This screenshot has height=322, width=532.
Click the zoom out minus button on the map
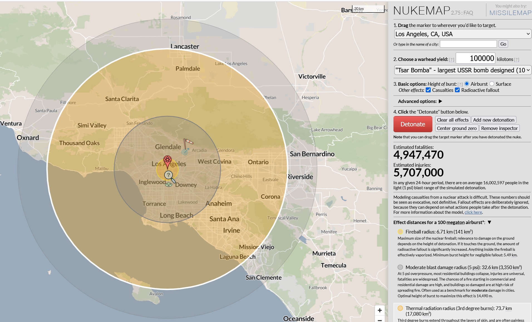[380, 319]
